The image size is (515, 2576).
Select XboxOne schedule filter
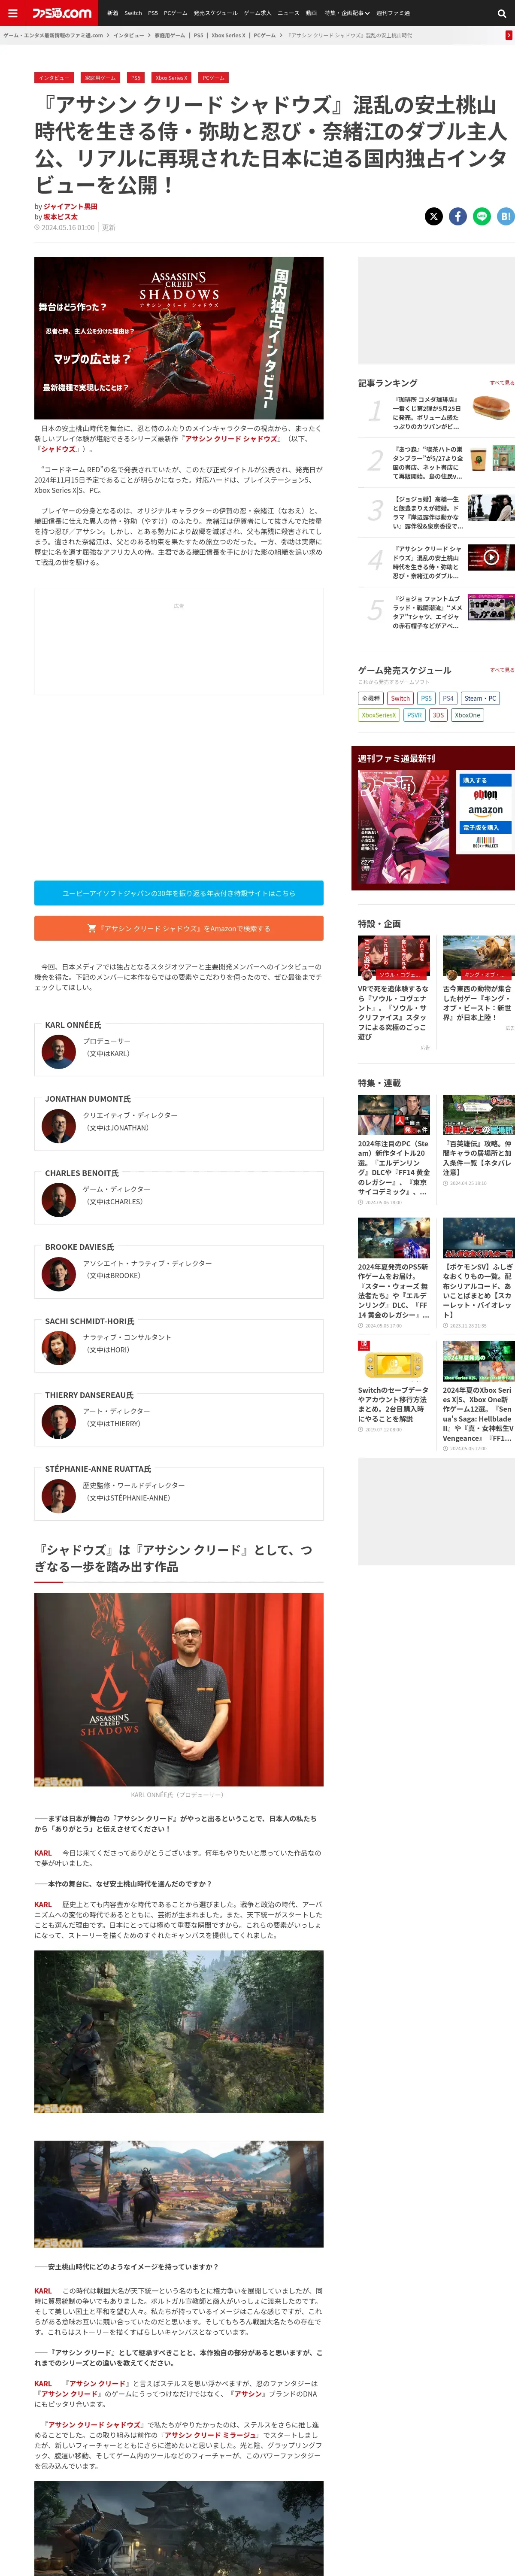(467, 715)
